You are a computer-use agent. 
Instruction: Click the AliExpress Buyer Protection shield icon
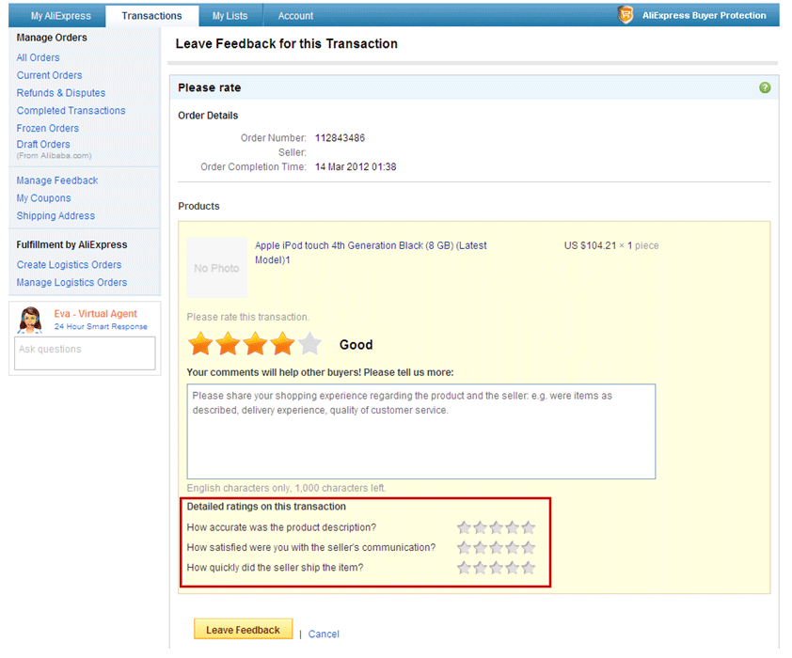click(x=626, y=15)
